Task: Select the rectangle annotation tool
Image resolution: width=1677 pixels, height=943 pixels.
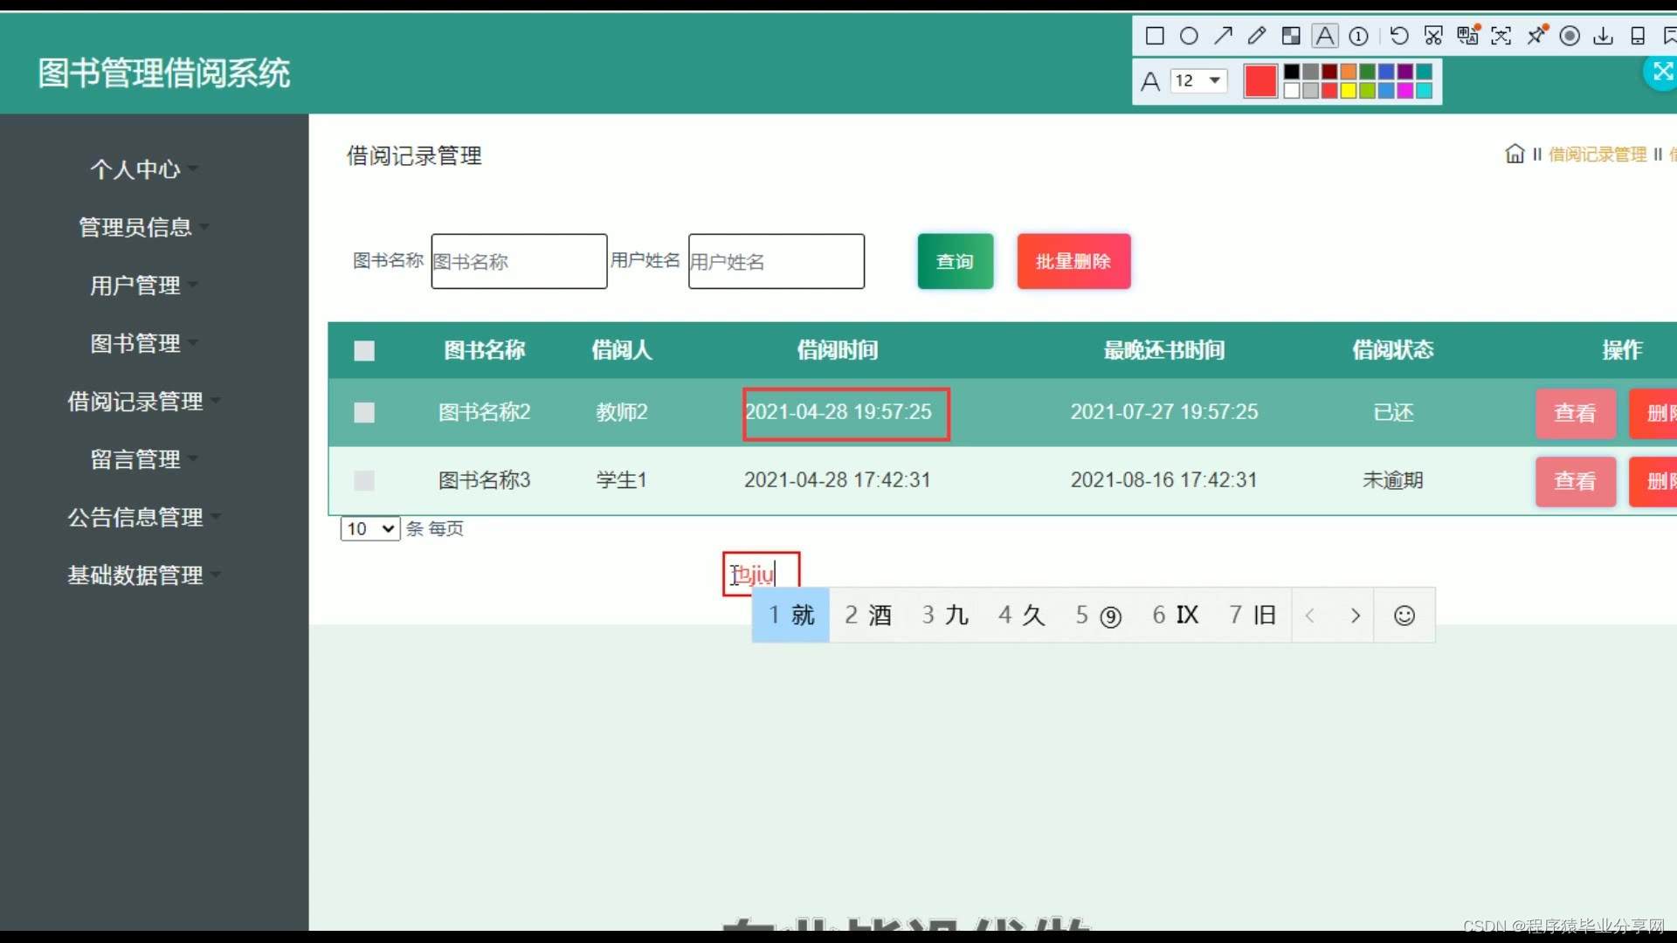Action: [x=1155, y=36]
